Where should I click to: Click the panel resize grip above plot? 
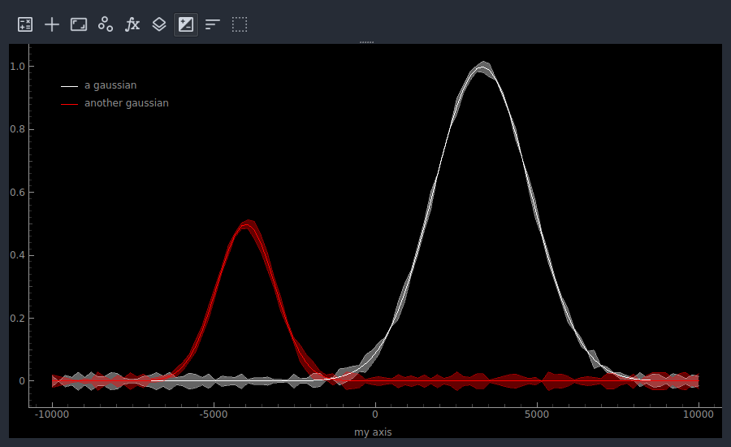366,42
